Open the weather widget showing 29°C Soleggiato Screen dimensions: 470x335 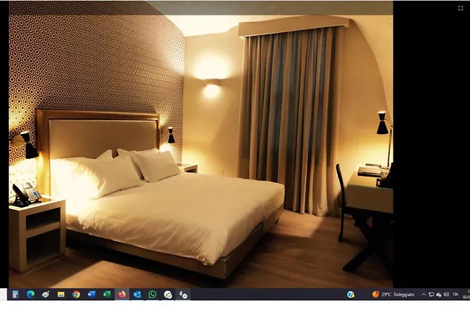pyautogui.click(x=393, y=294)
